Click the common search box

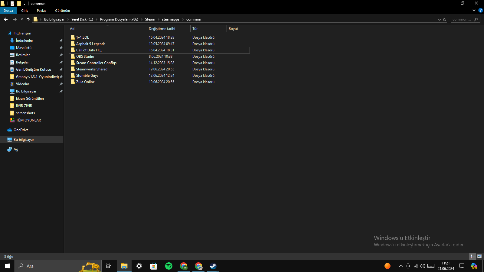pos(465,19)
